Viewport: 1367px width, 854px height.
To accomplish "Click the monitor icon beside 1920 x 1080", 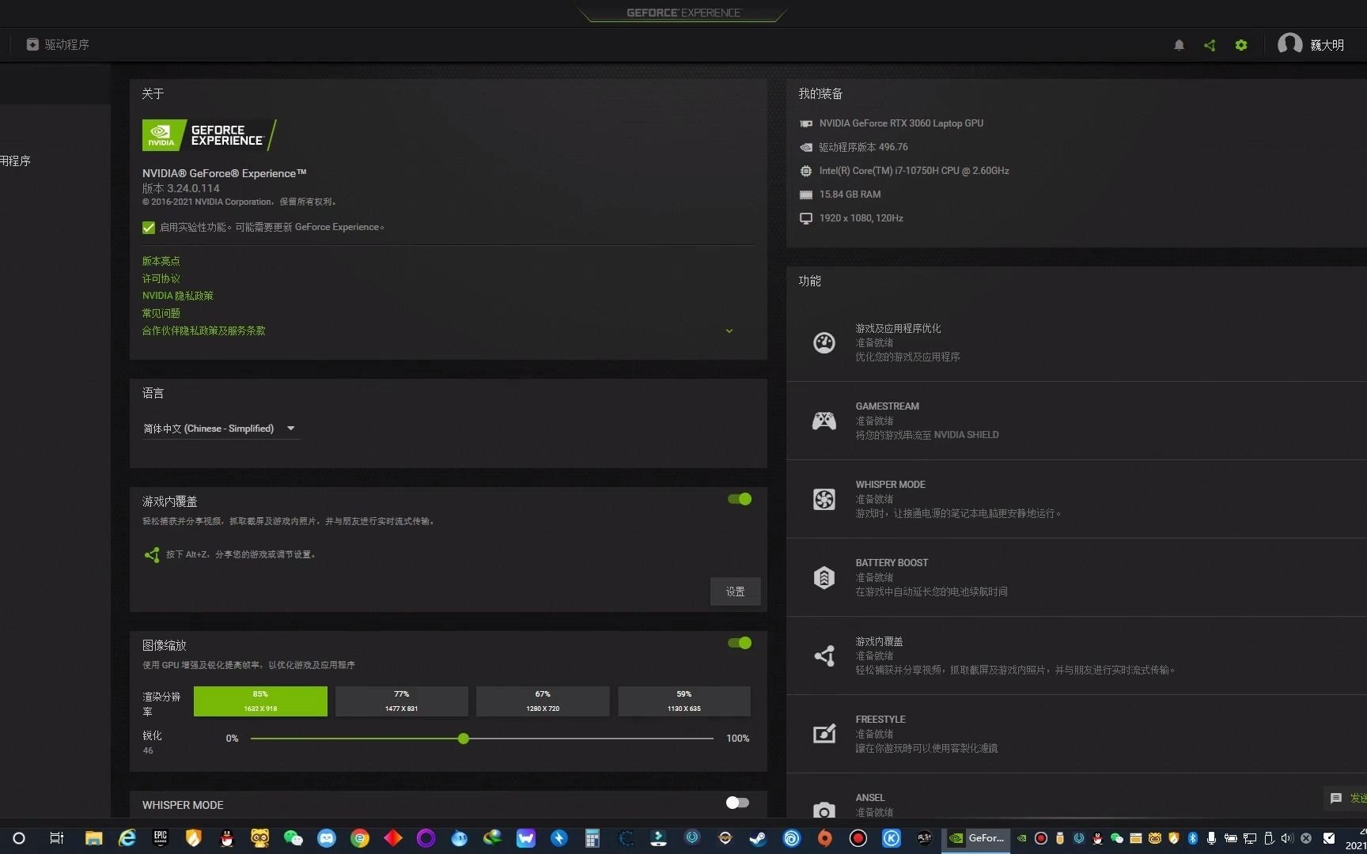I will point(806,218).
